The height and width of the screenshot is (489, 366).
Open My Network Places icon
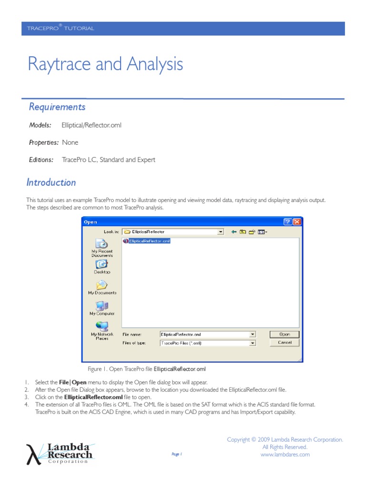click(102, 326)
